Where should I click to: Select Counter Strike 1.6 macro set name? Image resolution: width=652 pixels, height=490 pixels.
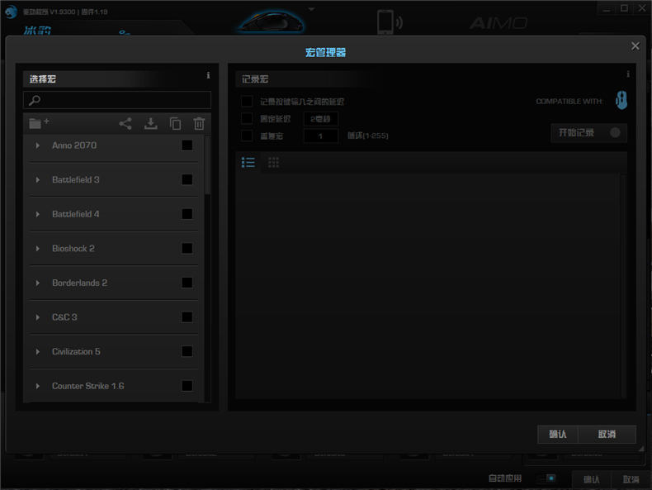87,386
